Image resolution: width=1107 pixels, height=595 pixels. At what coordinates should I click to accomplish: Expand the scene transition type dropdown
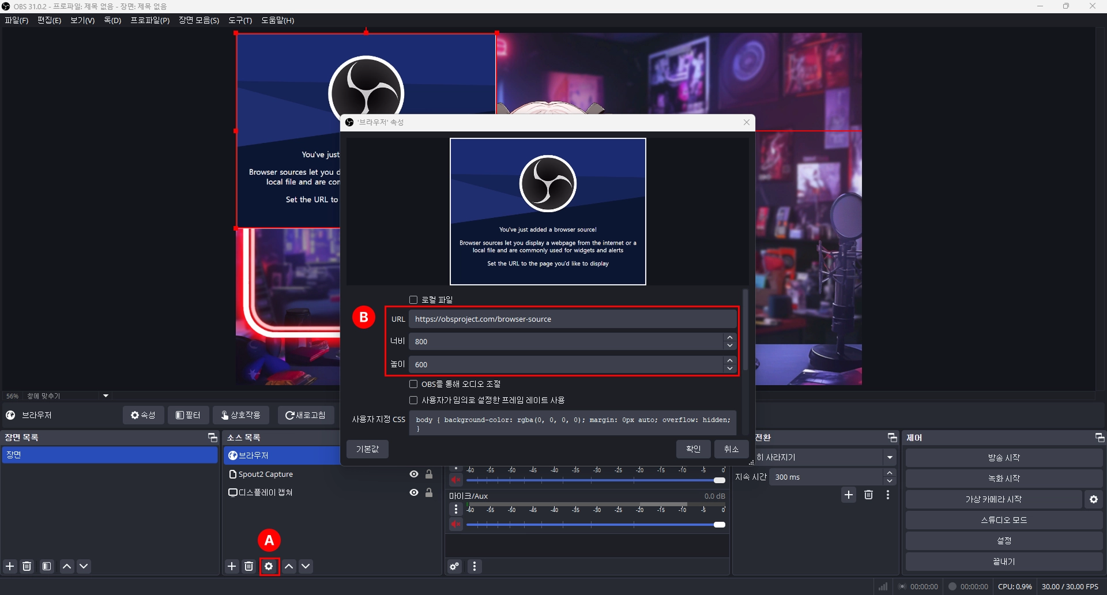[x=890, y=458]
